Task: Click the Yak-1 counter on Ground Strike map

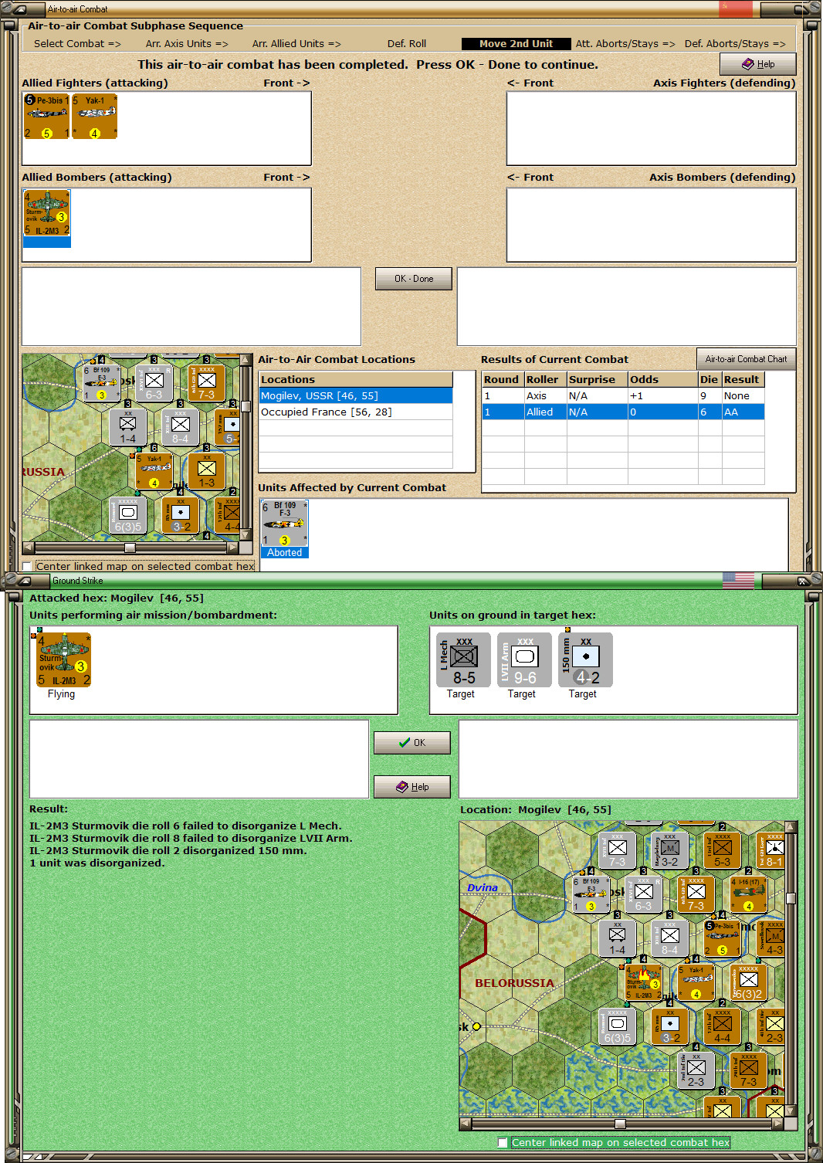Action: [696, 982]
